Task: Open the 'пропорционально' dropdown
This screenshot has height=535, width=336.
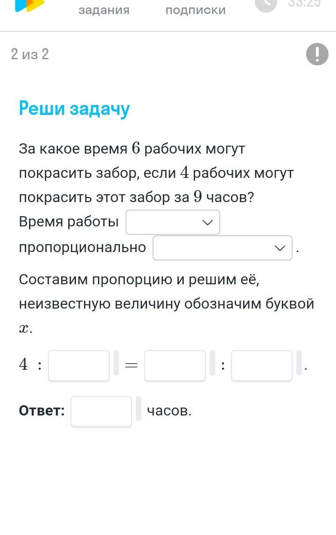Action: [x=223, y=248]
